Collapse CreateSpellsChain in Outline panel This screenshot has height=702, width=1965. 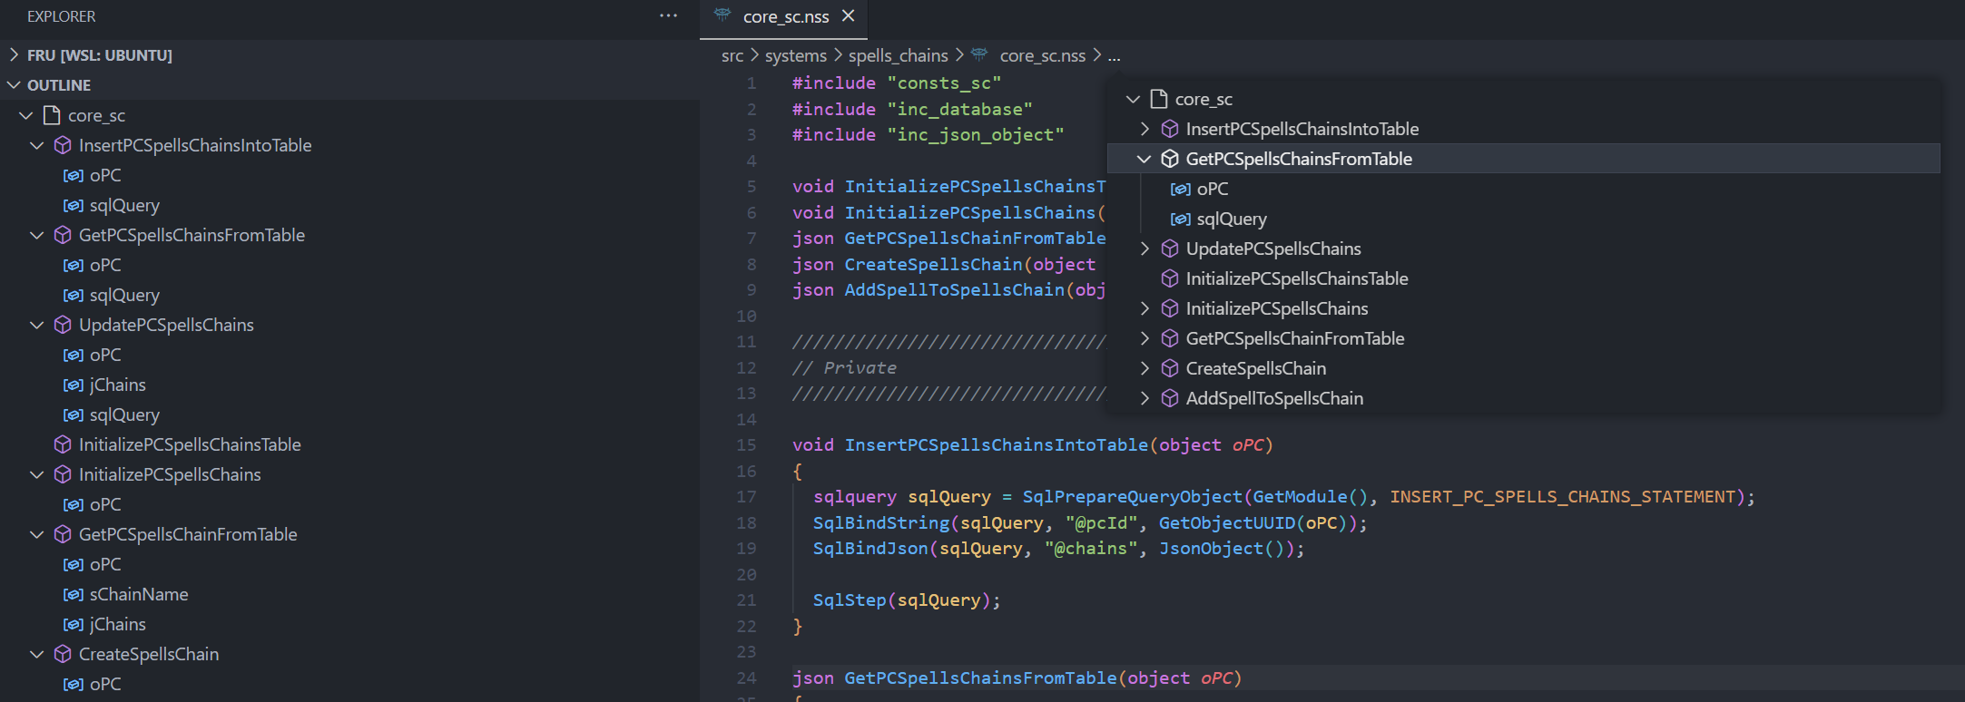click(37, 654)
